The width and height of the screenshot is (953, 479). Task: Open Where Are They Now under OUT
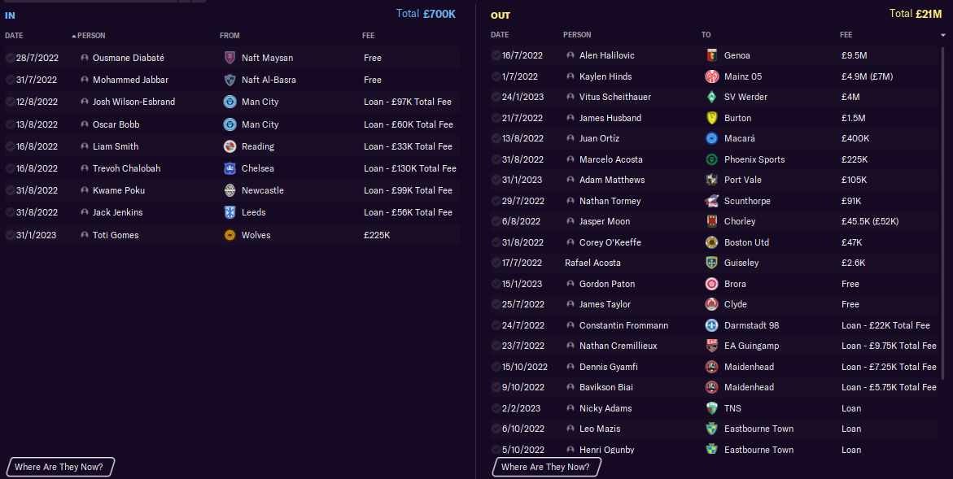coord(546,467)
